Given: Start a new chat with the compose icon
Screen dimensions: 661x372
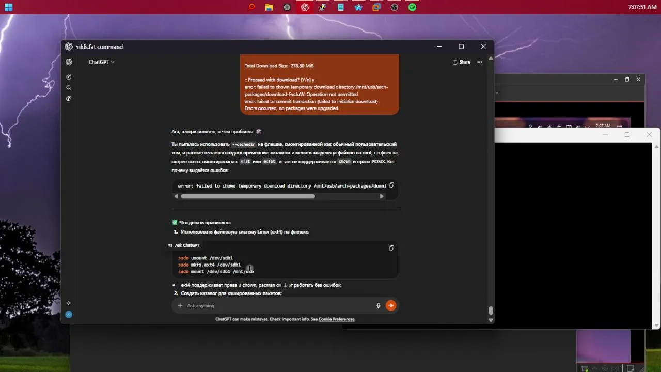Looking at the screenshot, I should coord(69,77).
